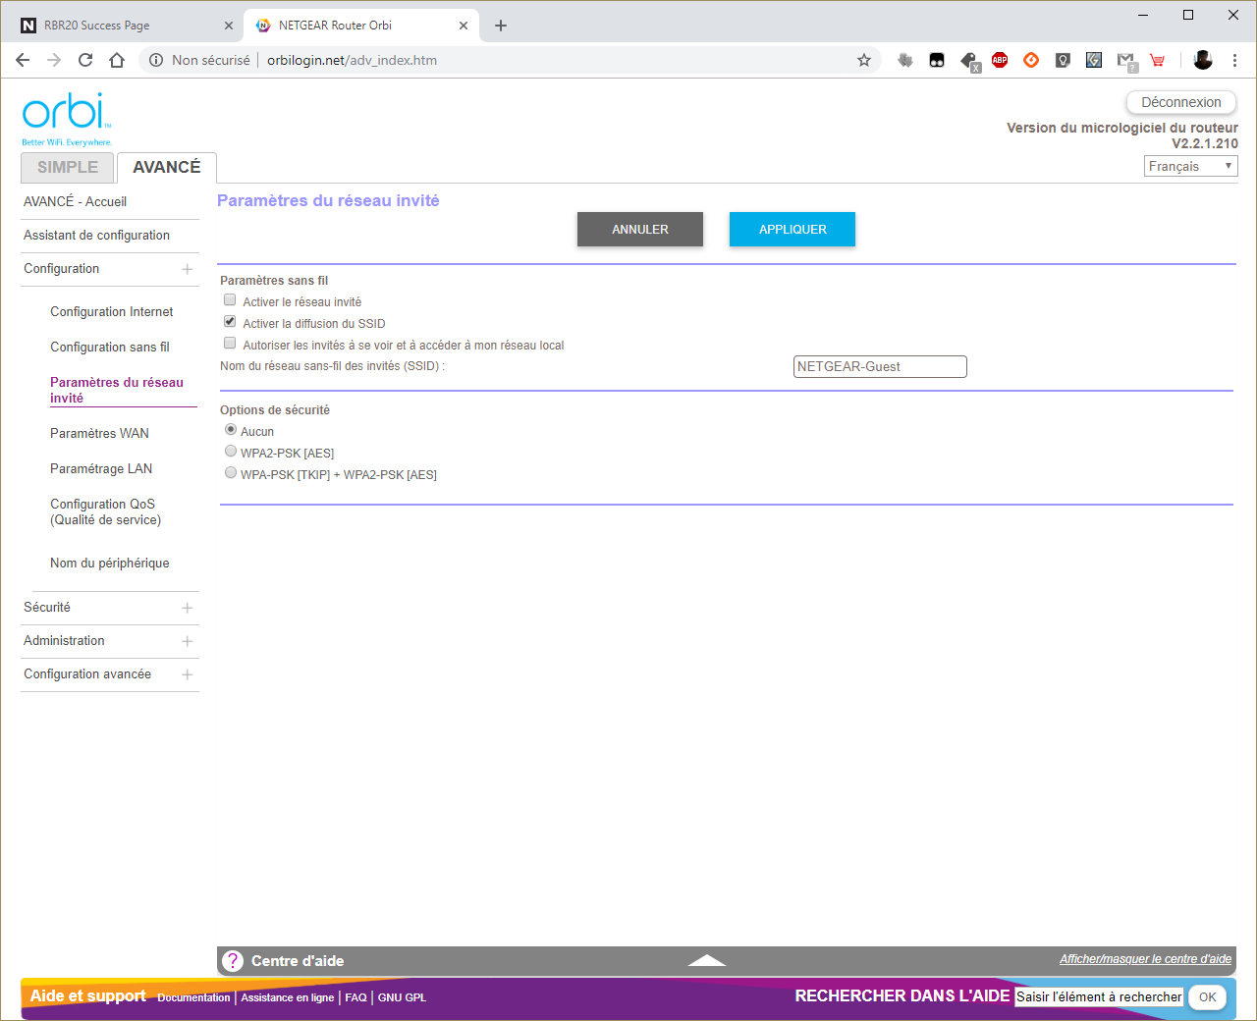Click the Orbi logo

pos(66,119)
